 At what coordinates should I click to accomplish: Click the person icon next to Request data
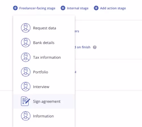pyautogui.click(x=26, y=28)
